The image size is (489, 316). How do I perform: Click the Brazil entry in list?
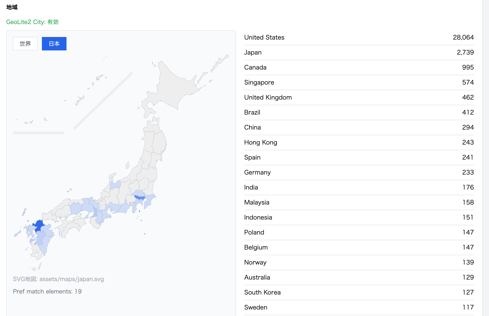coord(359,112)
